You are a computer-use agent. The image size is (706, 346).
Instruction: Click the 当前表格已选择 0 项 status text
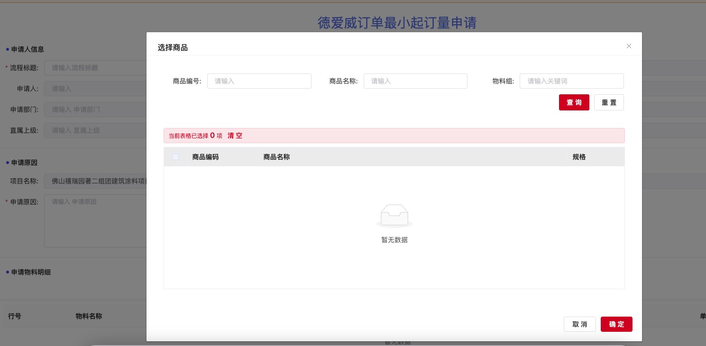[195, 136]
